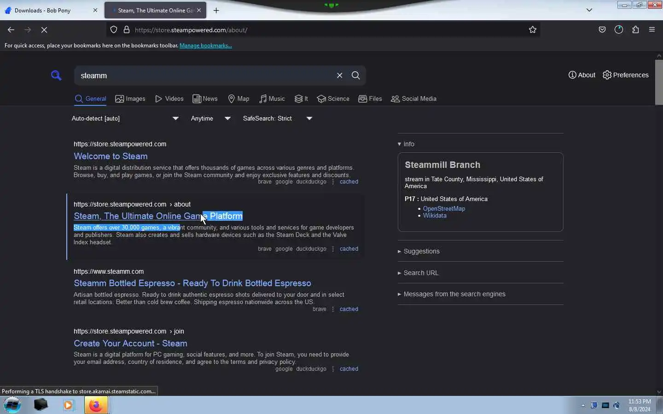
Task: Select the General search category
Action: [x=91, y=99]
